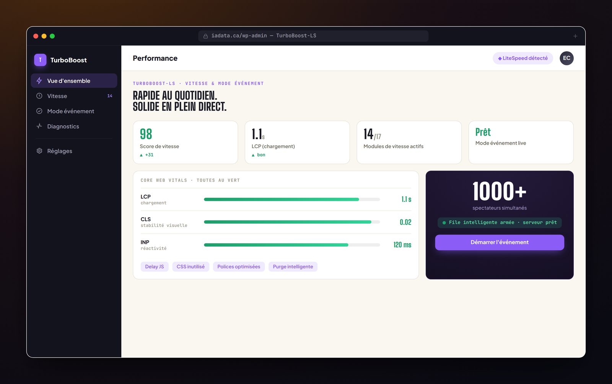Click the LCP (chargement) 1.1s card
The image size is (612, 384).
click(297, 142)
